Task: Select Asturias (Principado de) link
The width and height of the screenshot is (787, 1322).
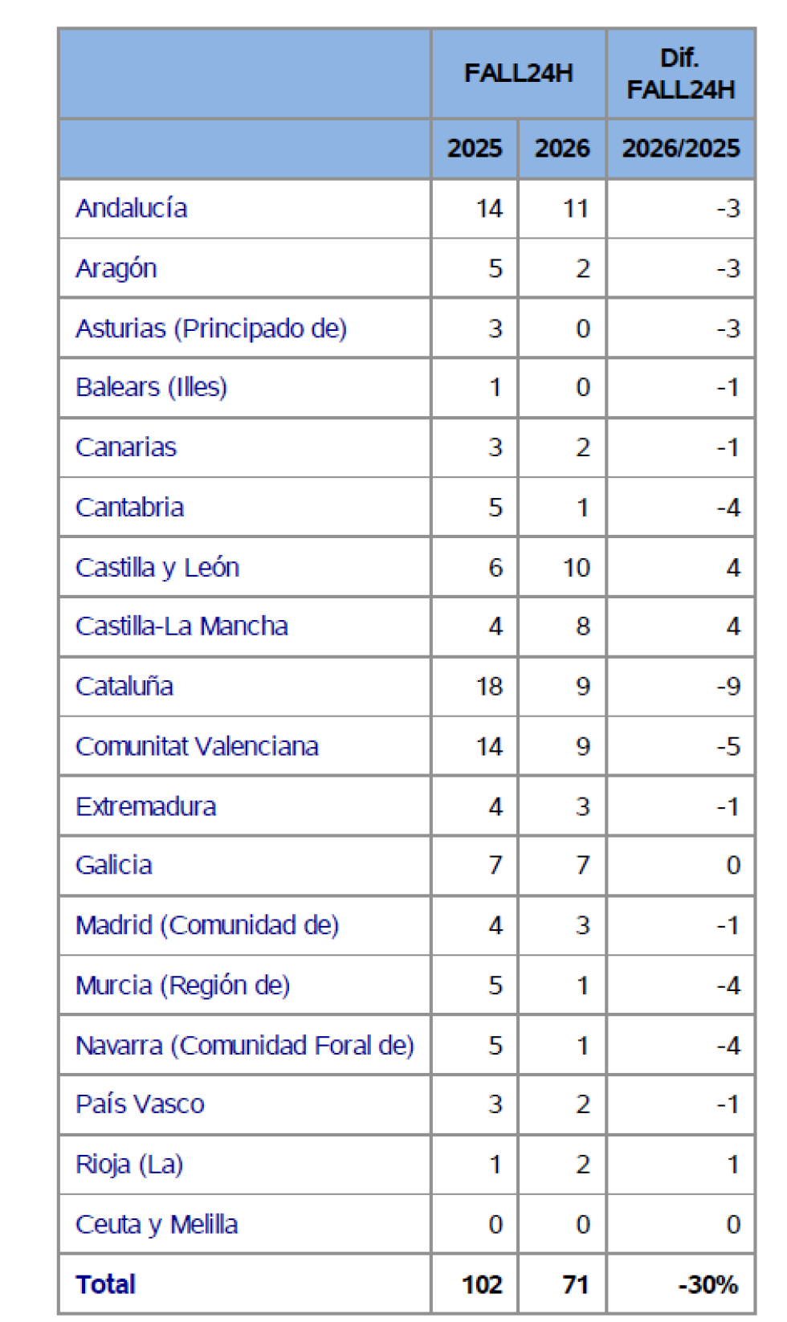Action: [x=211, y=328]
